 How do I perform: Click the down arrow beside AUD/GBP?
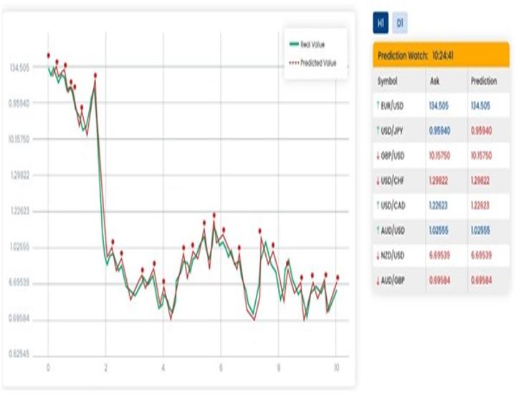[x=378, y=279]
